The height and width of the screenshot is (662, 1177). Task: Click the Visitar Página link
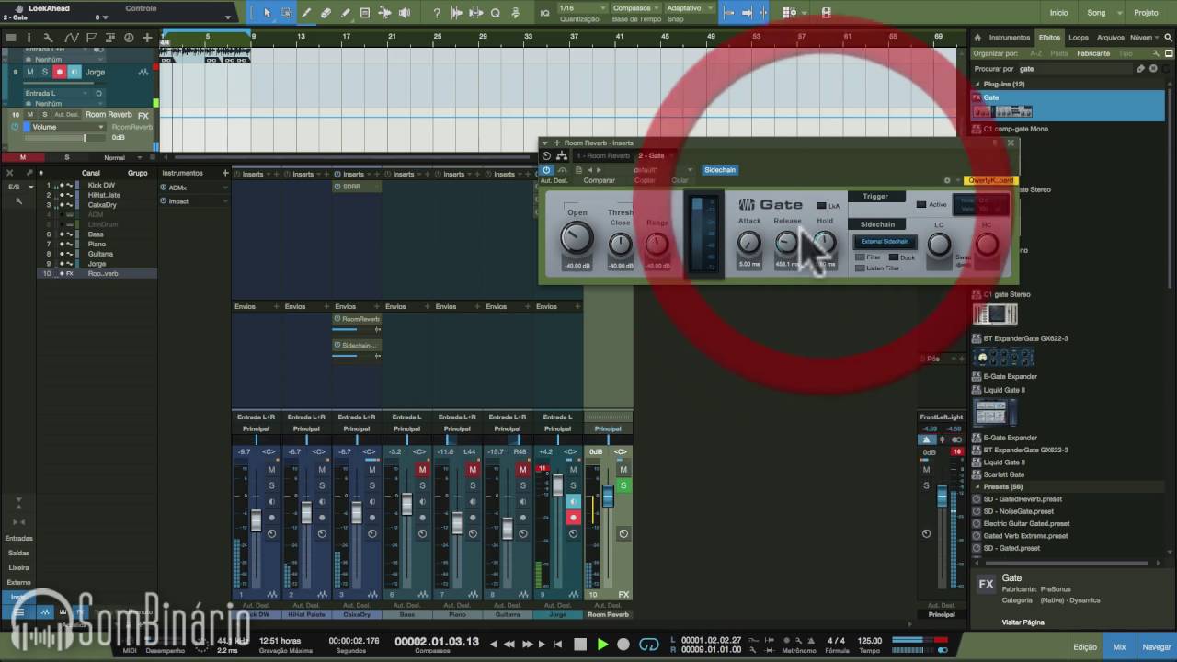tap(1023, 622)
